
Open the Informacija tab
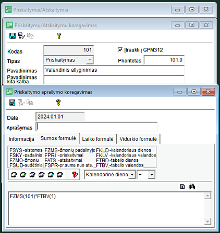(x=21, y=139)
